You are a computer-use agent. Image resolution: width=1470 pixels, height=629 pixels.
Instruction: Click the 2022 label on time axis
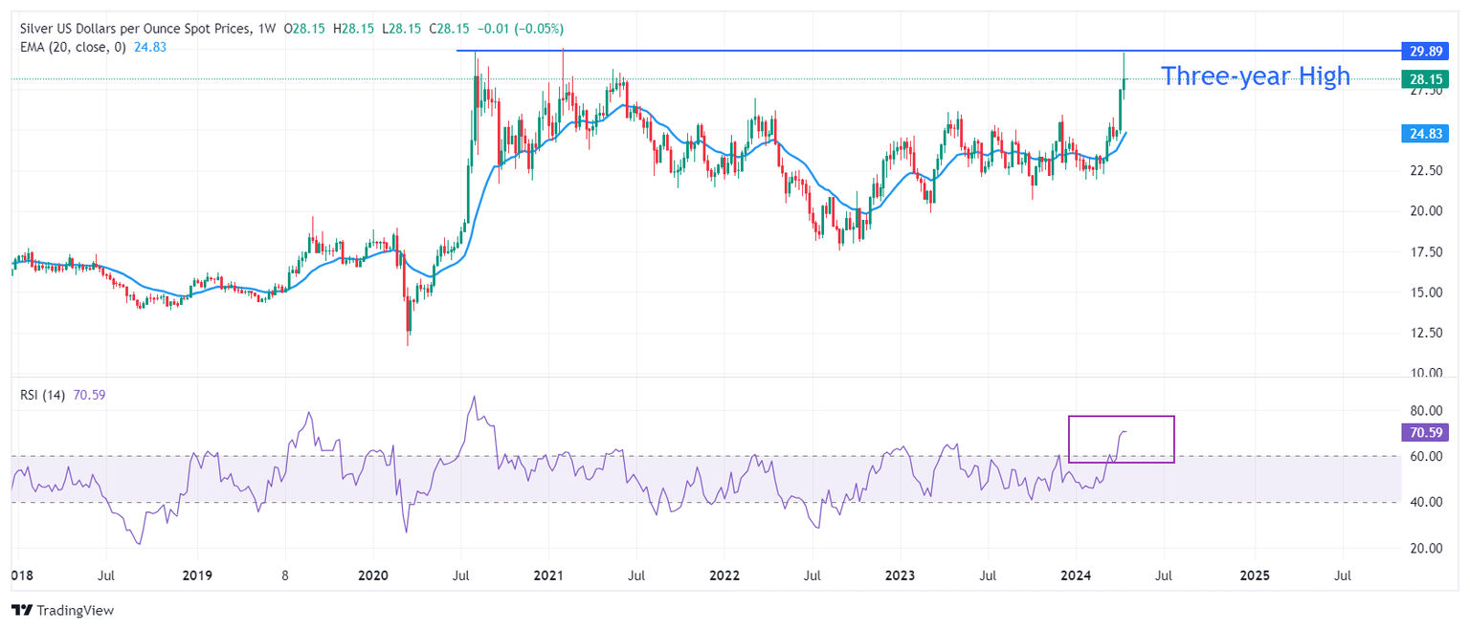pyautogui.click(x=724, y=576)
